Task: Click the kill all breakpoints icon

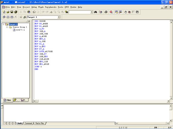Action: pos(129,12)
